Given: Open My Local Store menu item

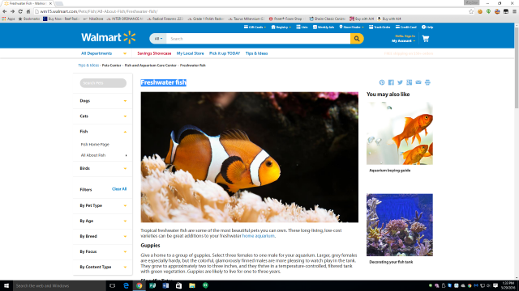Looking at the screenshot, I should coord(191,53).
